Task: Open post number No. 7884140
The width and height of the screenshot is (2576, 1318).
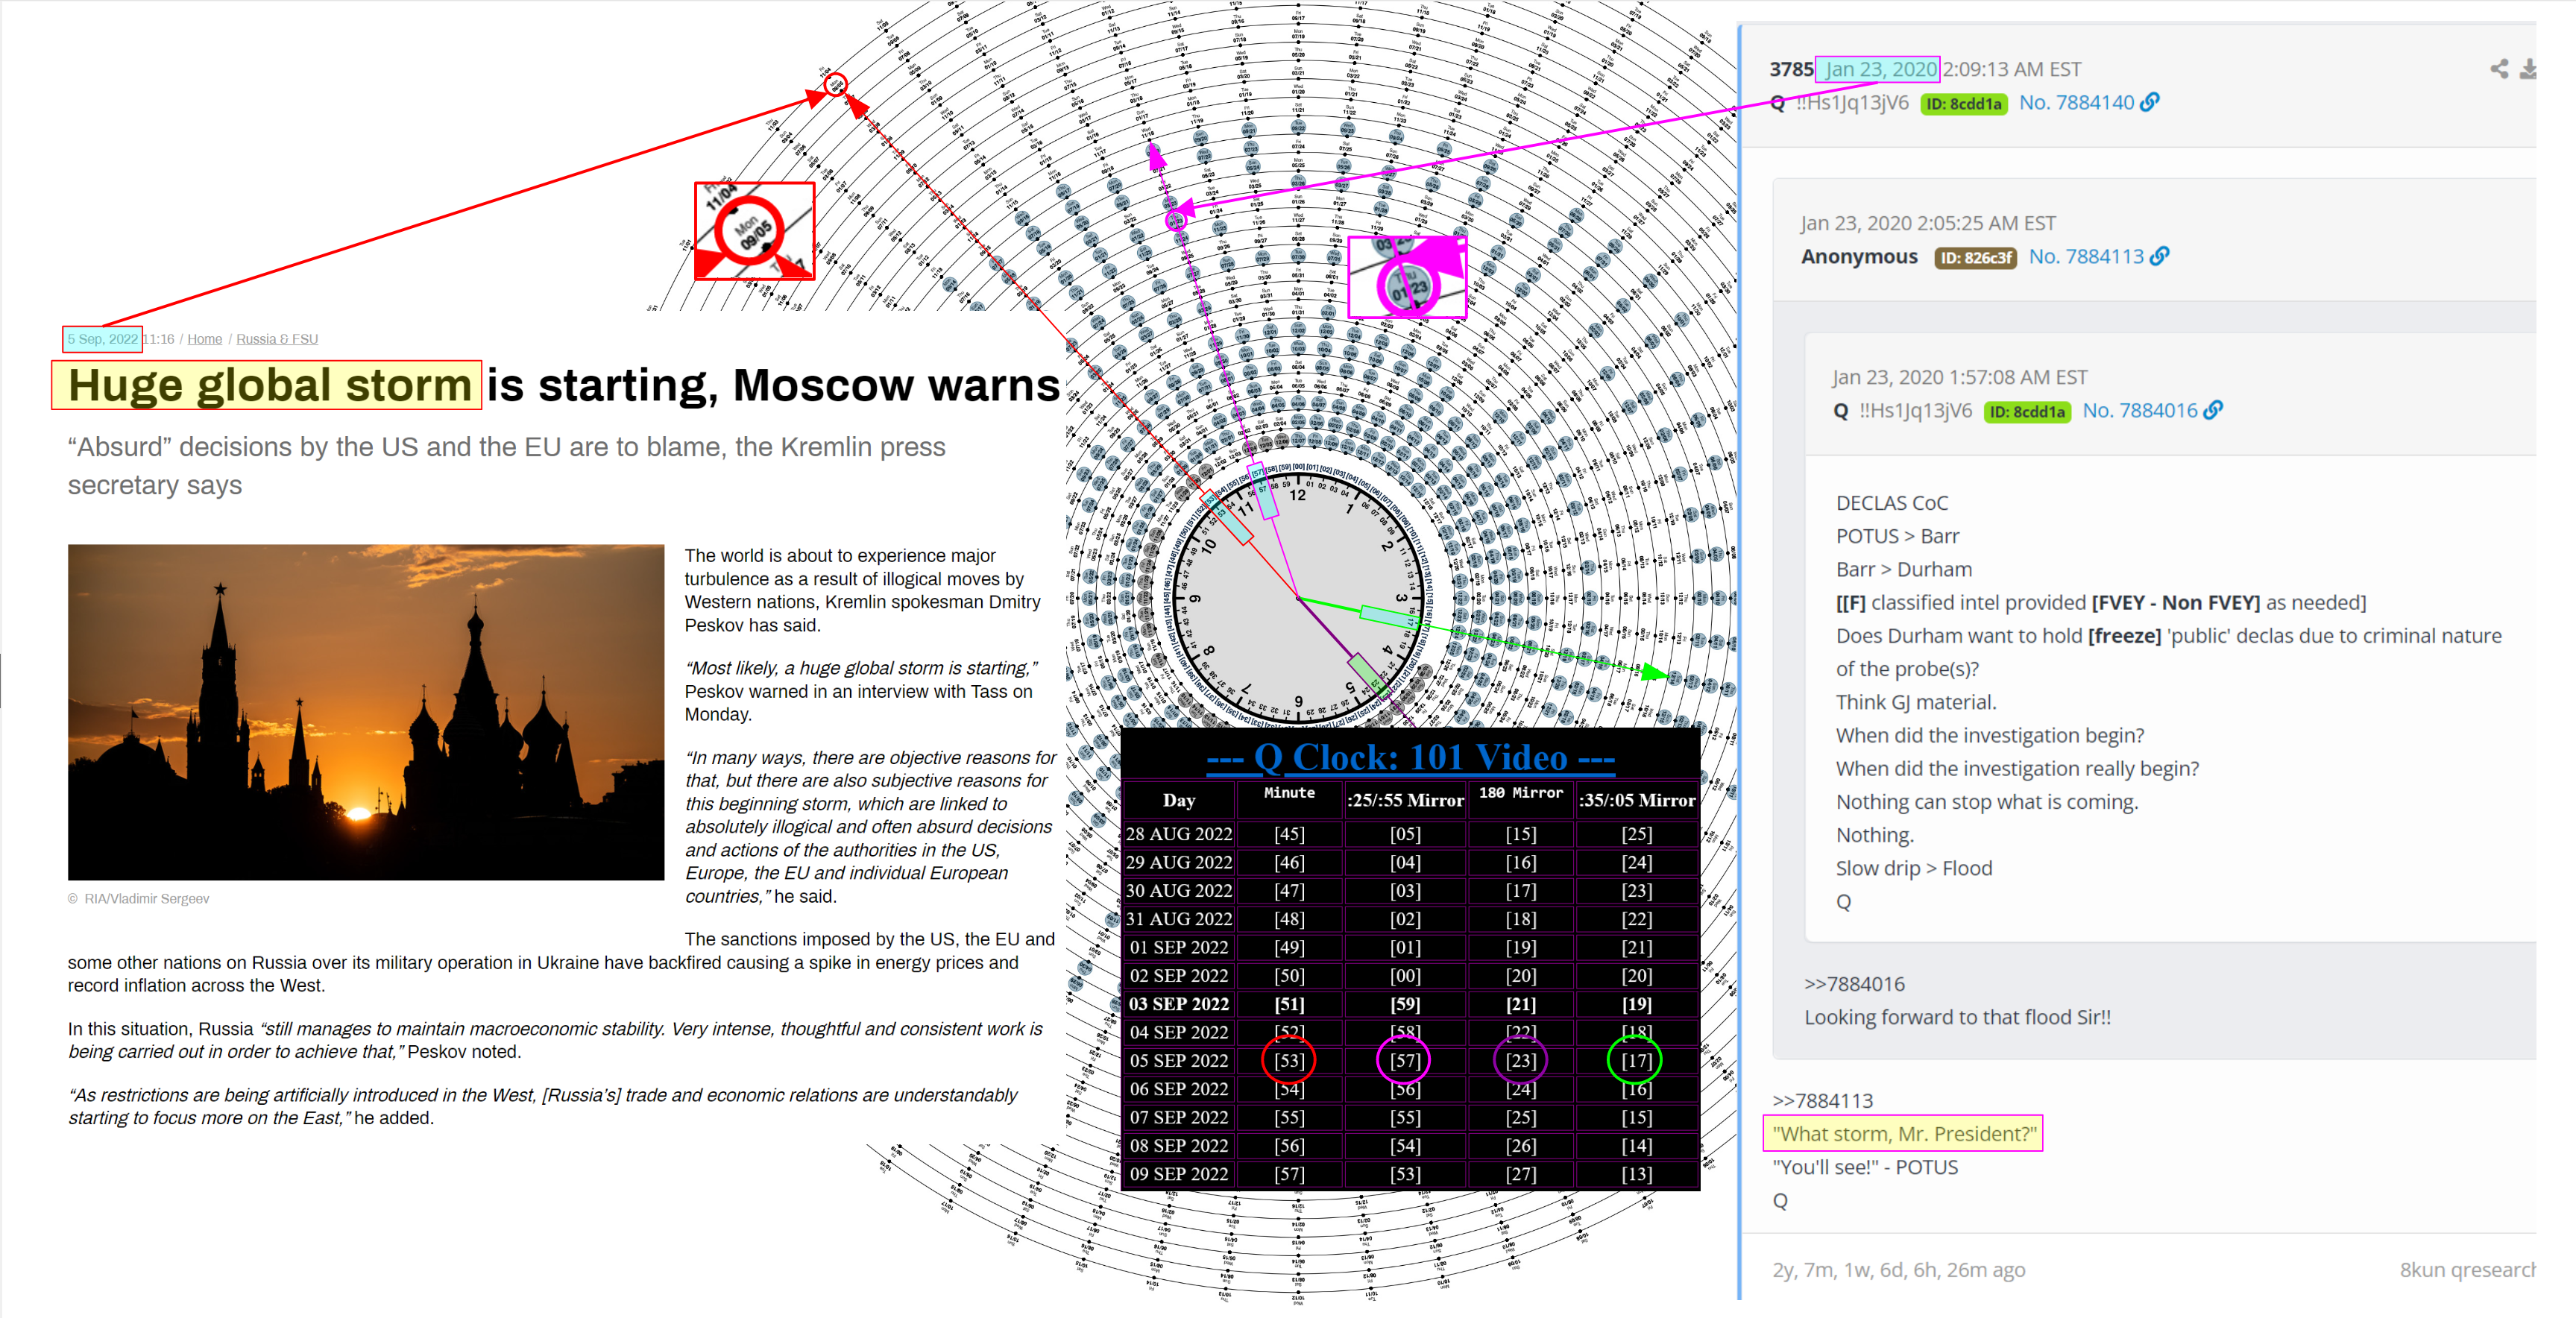Action: (x=2076, y=102)
